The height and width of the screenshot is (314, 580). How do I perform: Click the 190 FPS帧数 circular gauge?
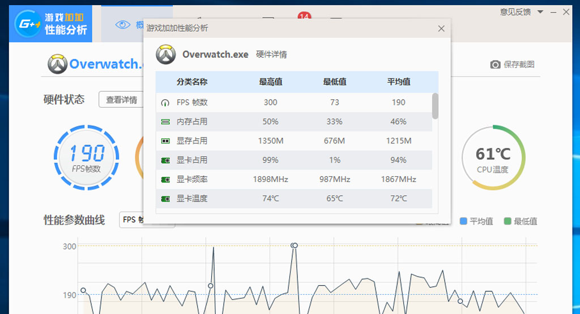coord(86,158)
